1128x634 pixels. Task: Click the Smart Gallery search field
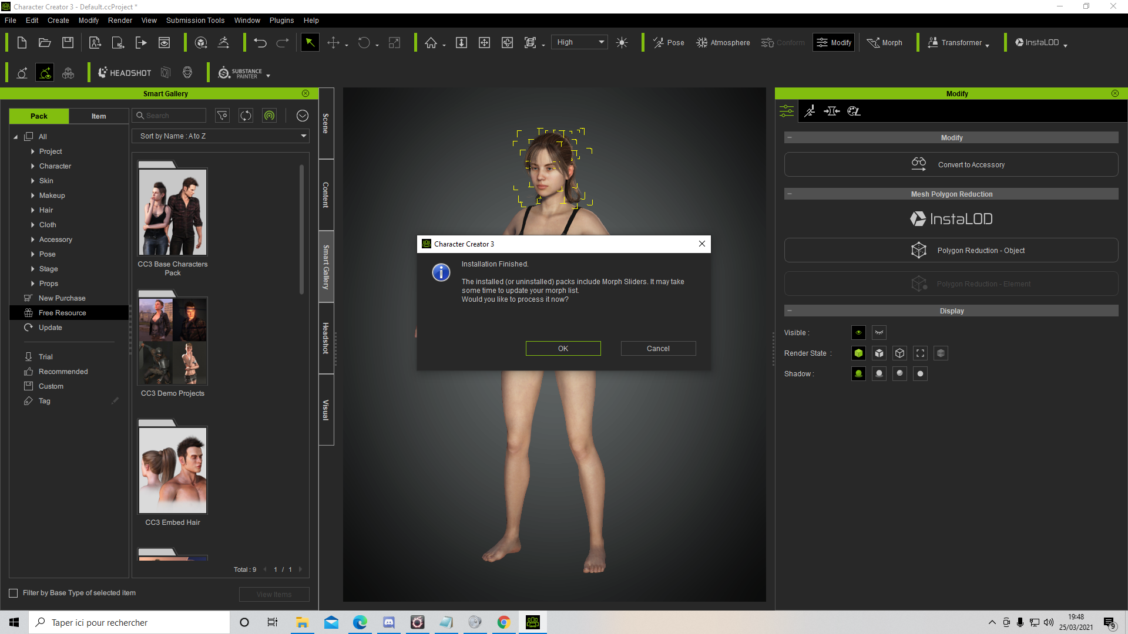pyautogui.click(x=169, y=116)
